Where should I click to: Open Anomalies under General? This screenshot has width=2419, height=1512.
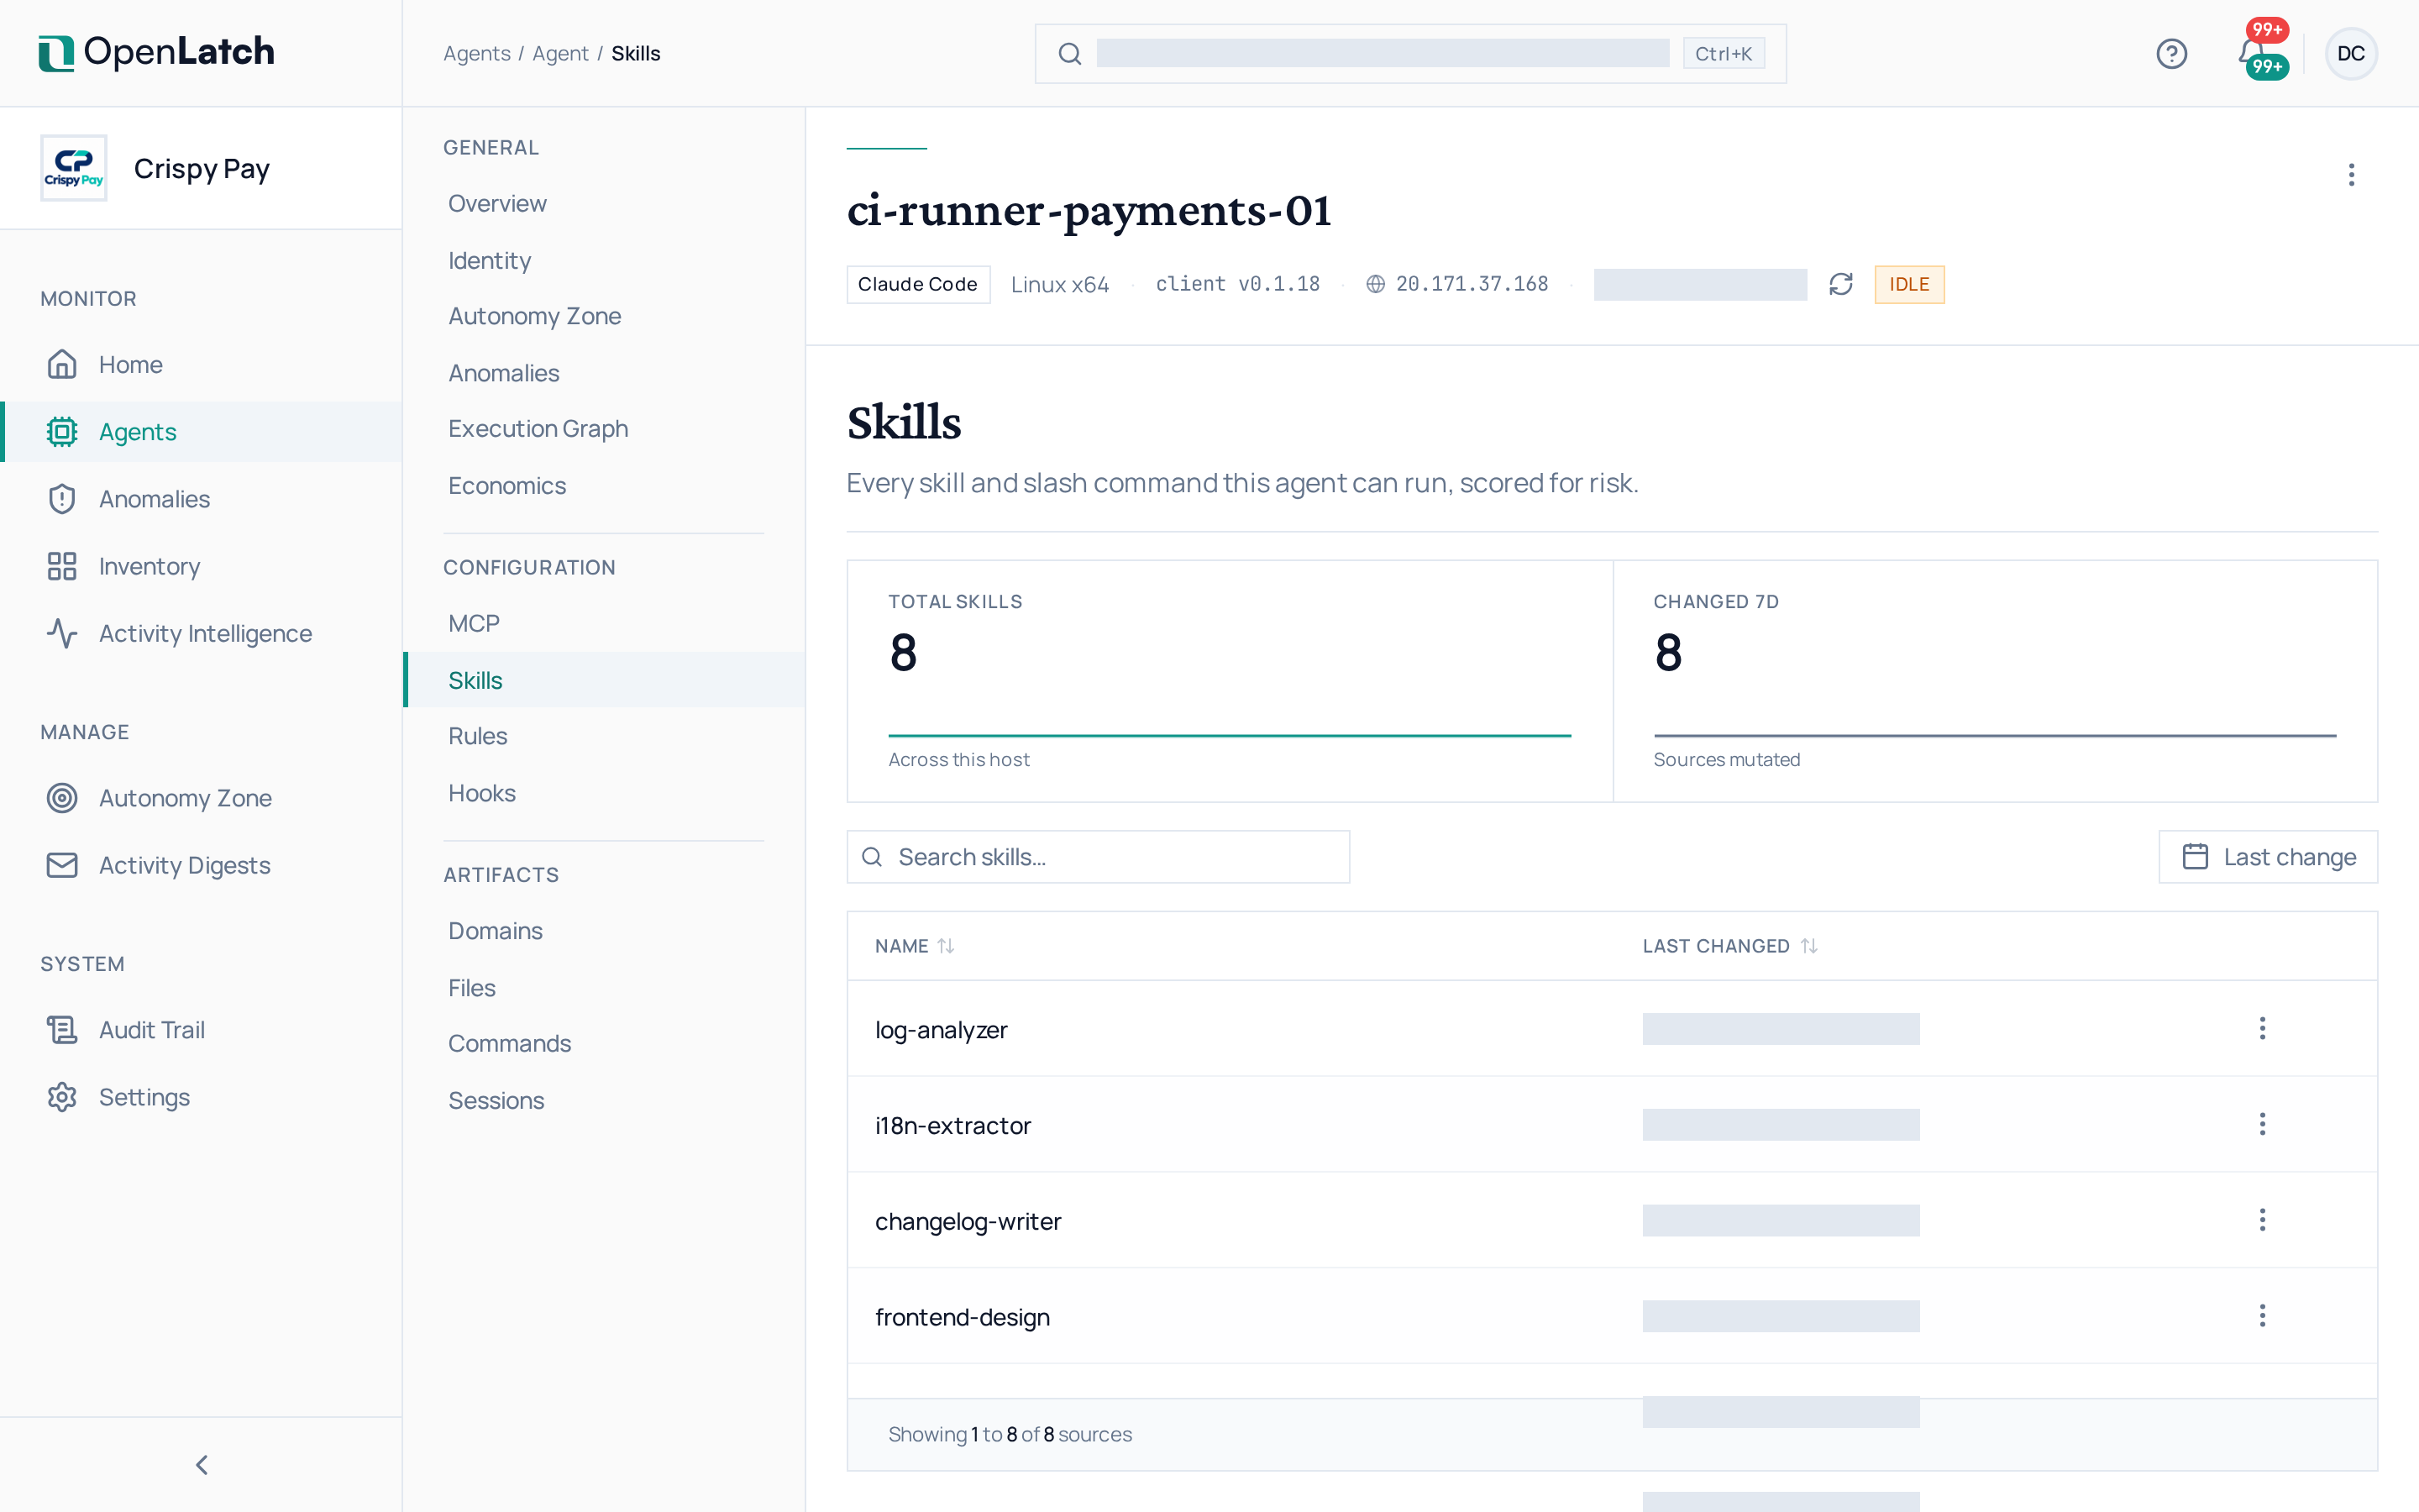(503, 373)
